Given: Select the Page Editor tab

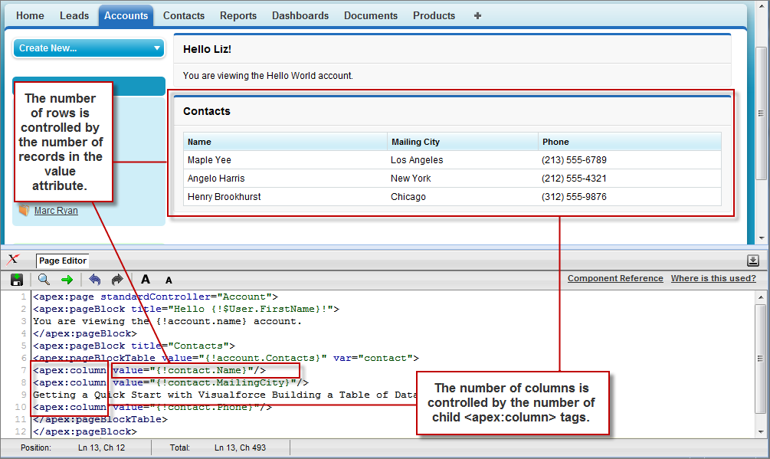Looking at the screenshot, I should pos(61,261).
